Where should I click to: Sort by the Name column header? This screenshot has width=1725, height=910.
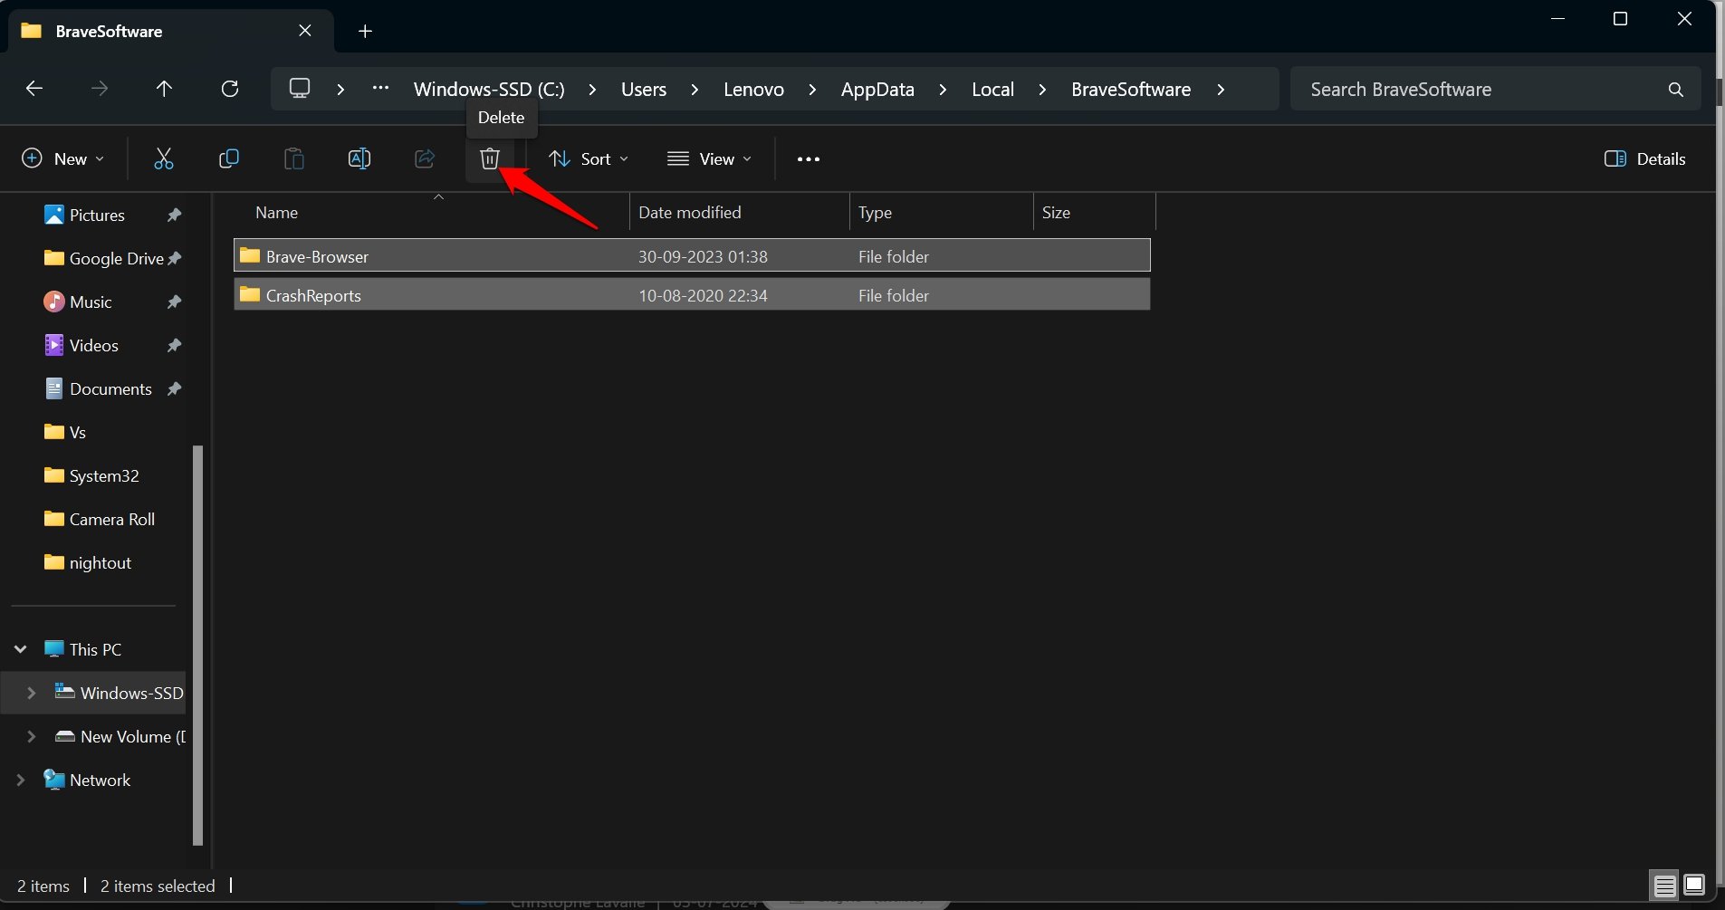(x=430, y=213)
